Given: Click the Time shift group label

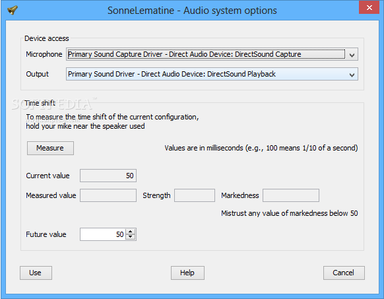Looking at the screenshot, I should click(x=40, y=103).
